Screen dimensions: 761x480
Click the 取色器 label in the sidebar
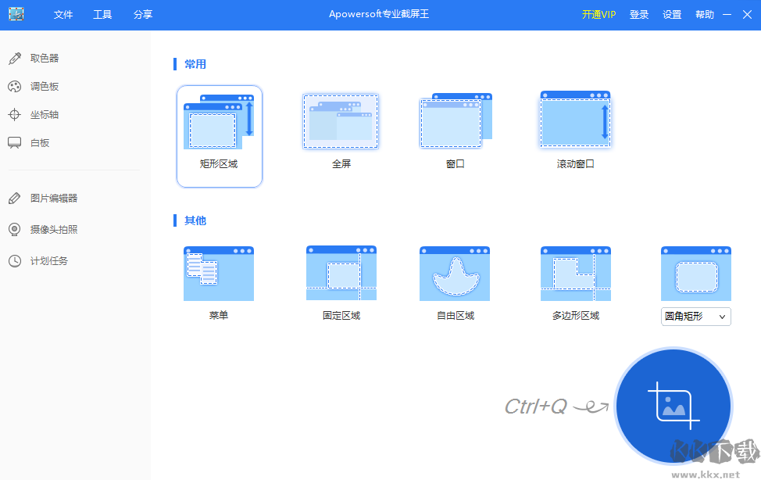pyautogui.click(x=45, y=59)
